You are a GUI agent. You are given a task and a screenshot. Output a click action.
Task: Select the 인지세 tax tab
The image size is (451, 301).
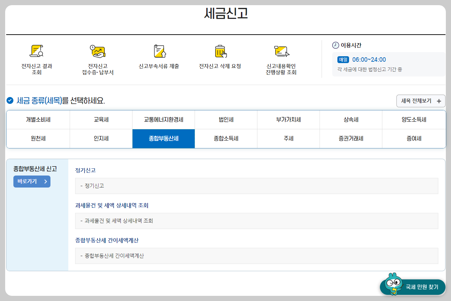[101, 139]
